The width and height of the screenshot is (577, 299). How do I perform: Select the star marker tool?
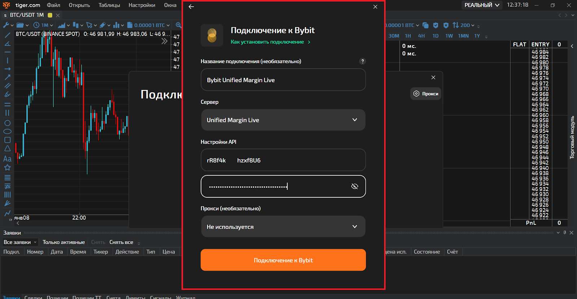[x=7, y=168]
